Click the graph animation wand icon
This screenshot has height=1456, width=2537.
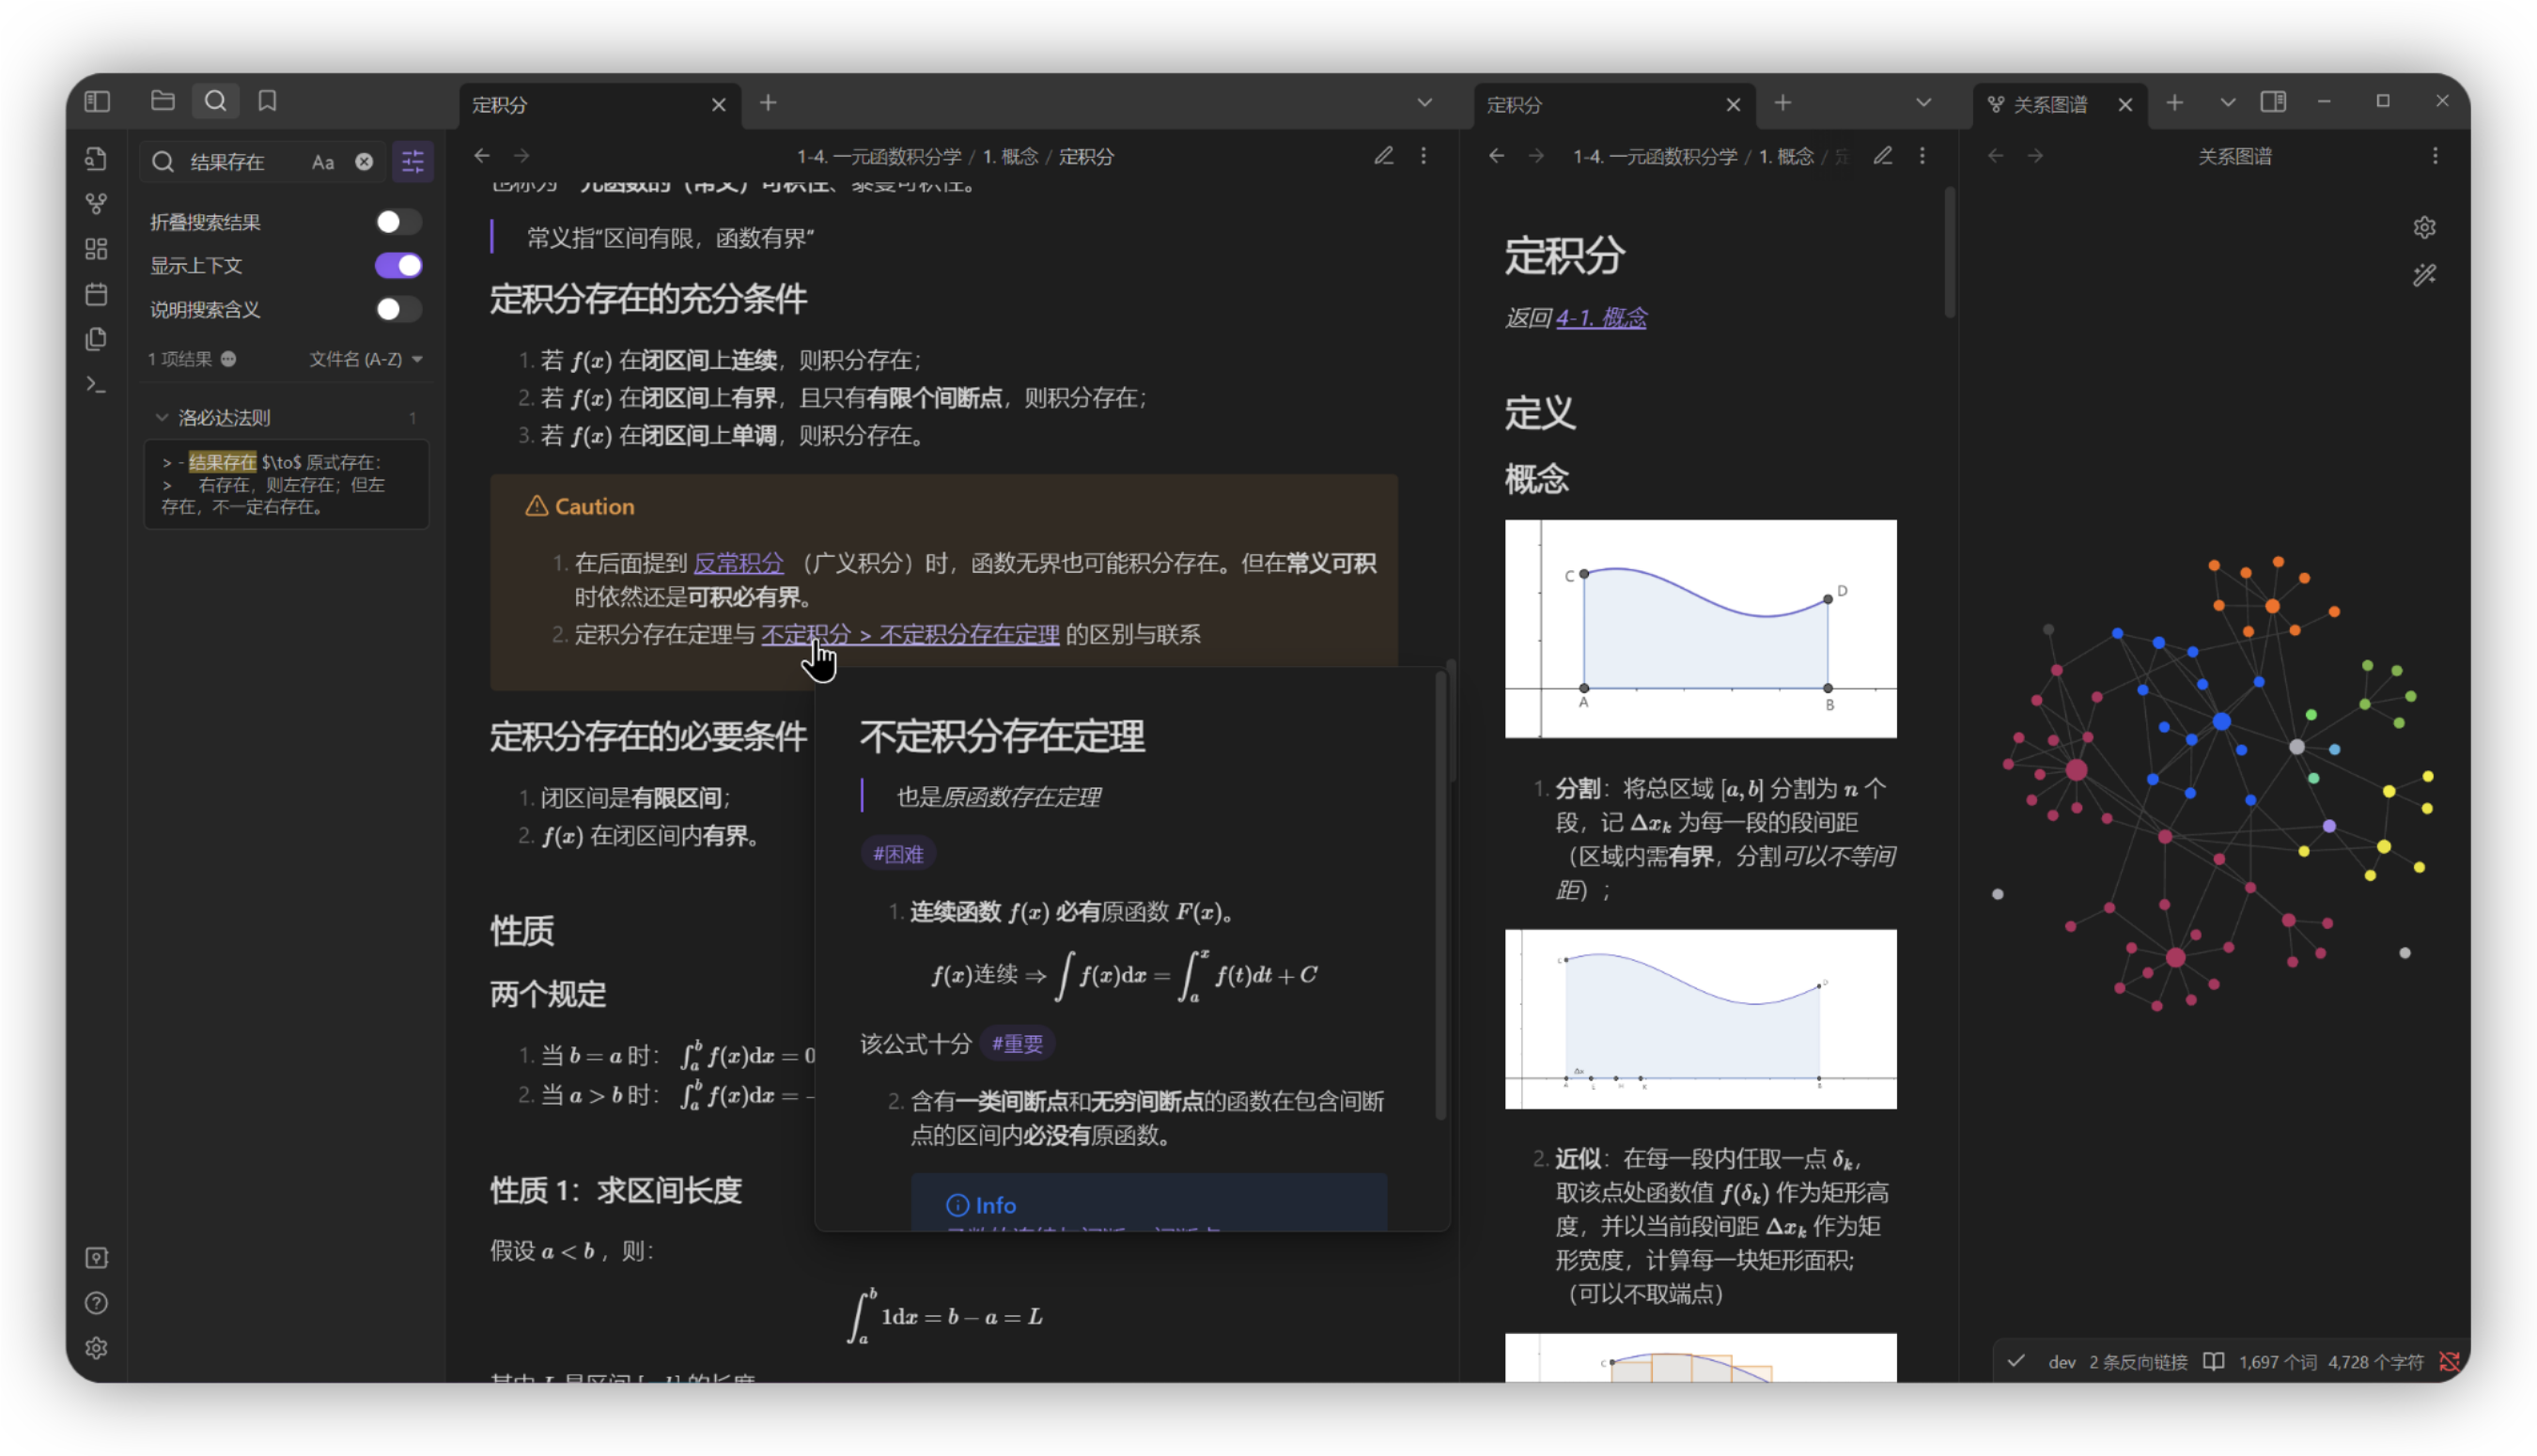(2424, 275)
